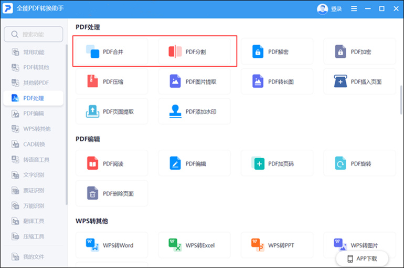Open the hamburger menu in title bar
404x268 pixels.
coord(354,9)
